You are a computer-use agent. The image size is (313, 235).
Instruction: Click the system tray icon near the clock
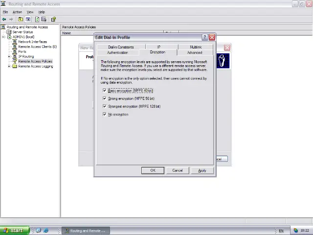point(295,231)
